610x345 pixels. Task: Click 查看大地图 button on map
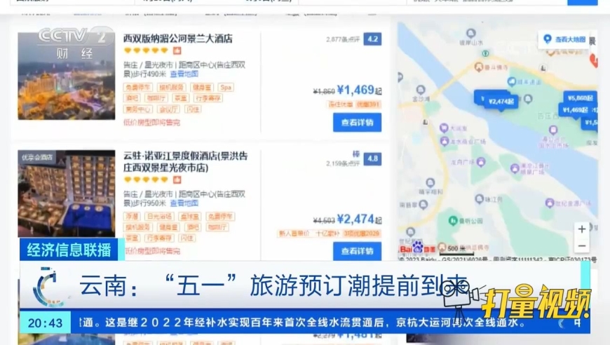coord(566,39)
